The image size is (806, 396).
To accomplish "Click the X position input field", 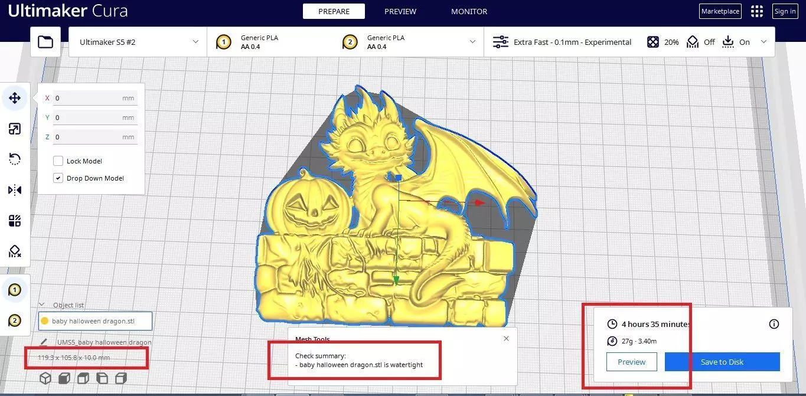I will (x=95, y=98).
